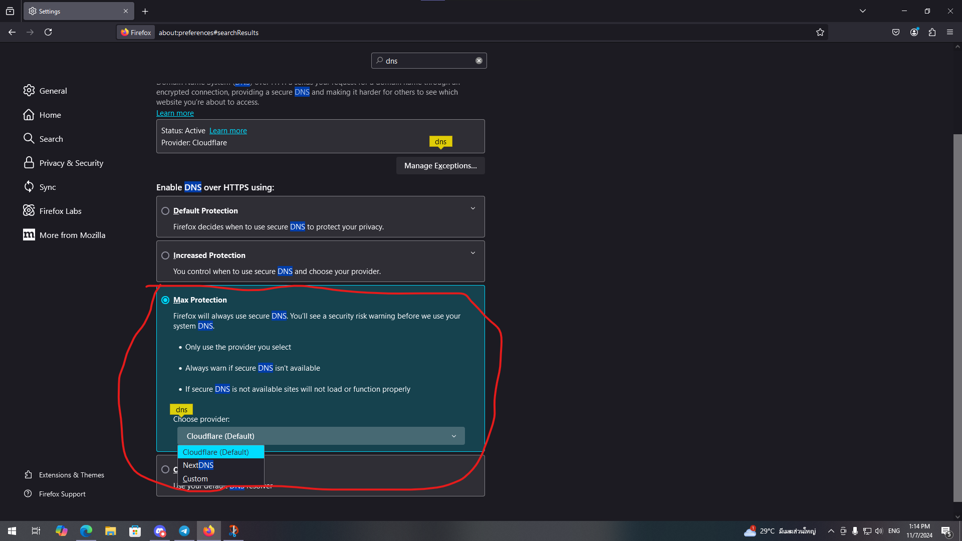The height and width of the screenshot is (541, 962).
Task: Expand the Default Protection details chevron
Action: click(473, 208)
